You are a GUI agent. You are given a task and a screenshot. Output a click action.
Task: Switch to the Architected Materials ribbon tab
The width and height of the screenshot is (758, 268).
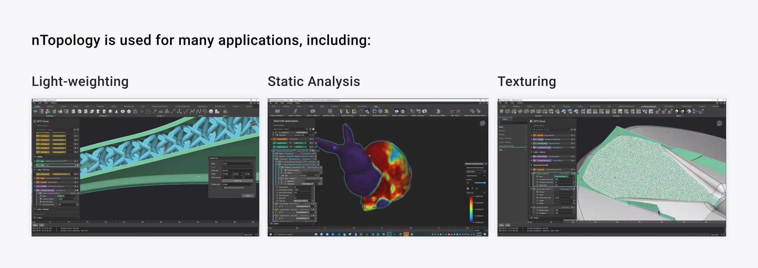(x=649, y=106)
